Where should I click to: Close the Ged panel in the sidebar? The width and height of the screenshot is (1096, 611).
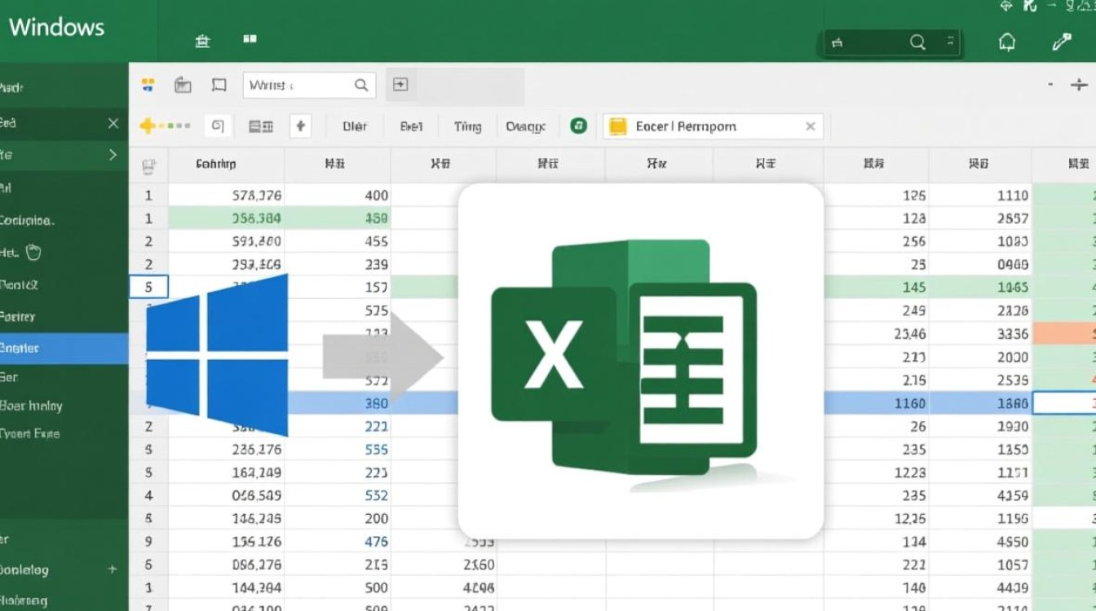(x=112, y=122)
